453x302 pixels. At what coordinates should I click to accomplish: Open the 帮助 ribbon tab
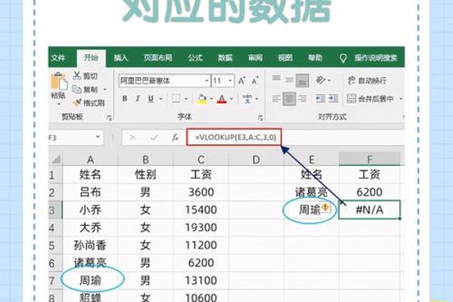pyautogui.click(x=315, y=58)
